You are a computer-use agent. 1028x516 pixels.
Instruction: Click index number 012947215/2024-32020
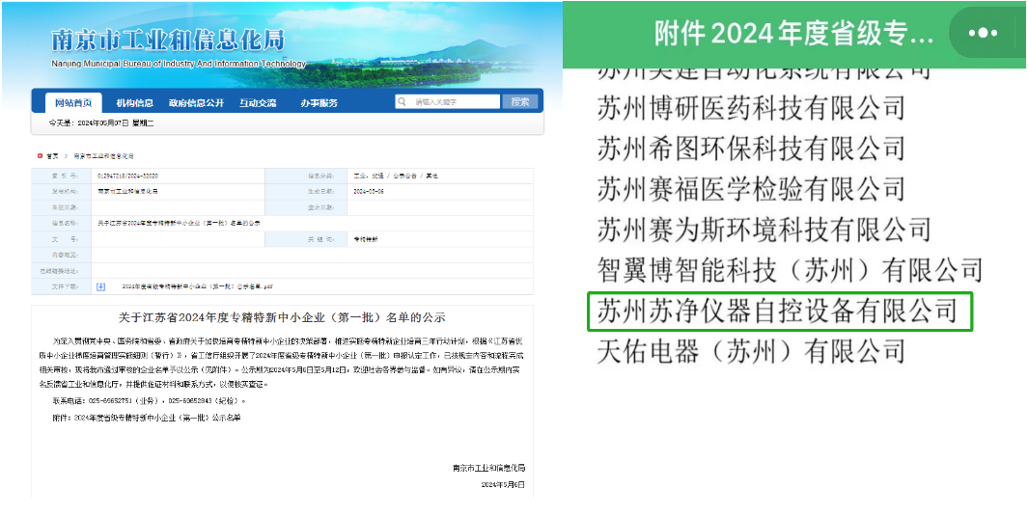coord(127,177)
